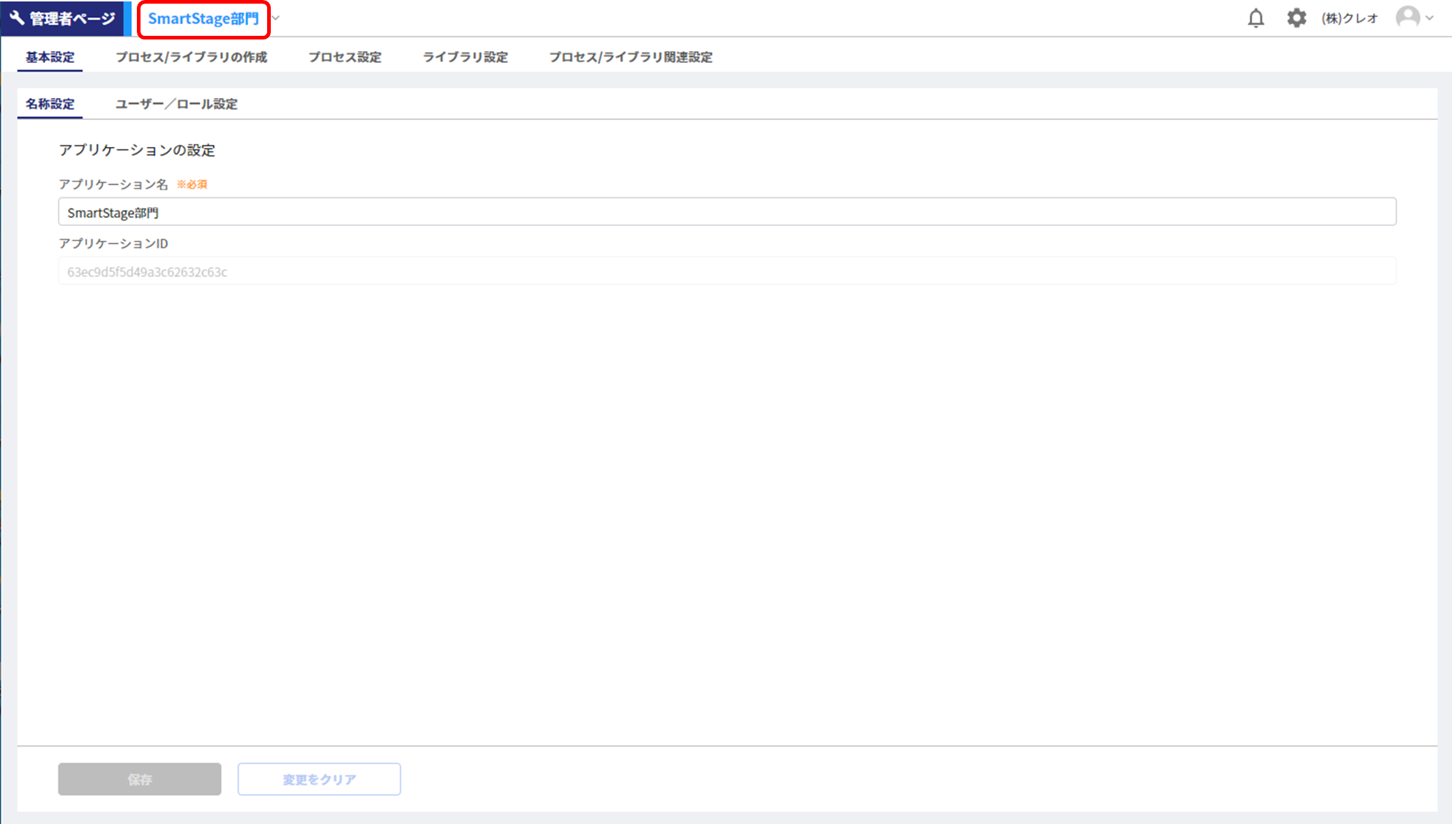The height and width of the screenshot is (824, 1452).
Task: Select ライブラリ設定 tab
Action: [465, 57]
